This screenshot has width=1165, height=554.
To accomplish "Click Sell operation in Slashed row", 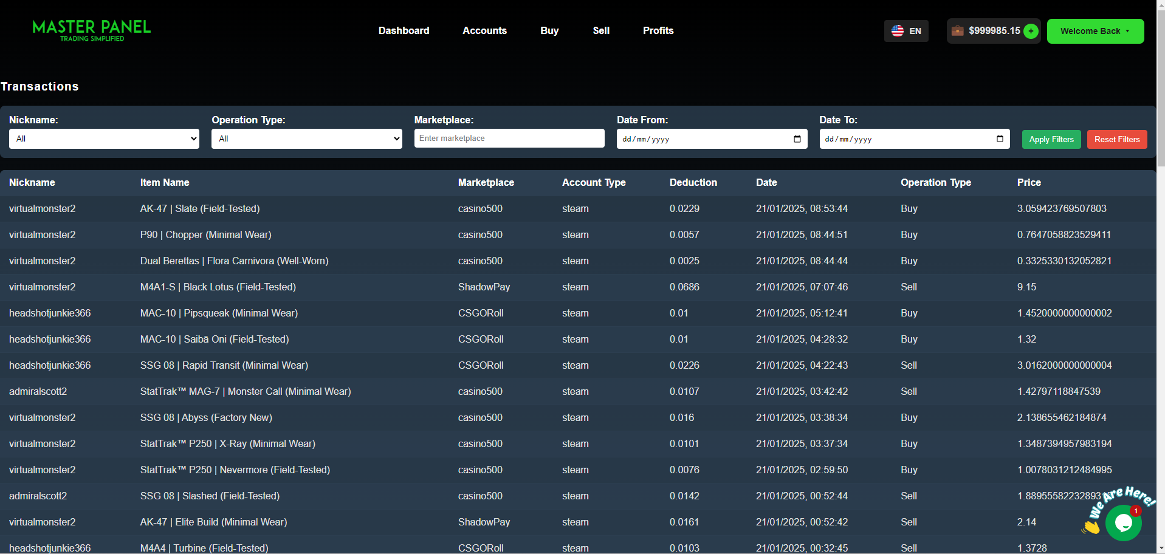I will (x=909, y=496).
